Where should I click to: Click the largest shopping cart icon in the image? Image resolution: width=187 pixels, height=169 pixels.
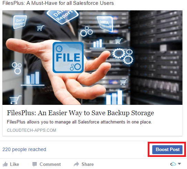pyautogui.click(x=15, y=100)
